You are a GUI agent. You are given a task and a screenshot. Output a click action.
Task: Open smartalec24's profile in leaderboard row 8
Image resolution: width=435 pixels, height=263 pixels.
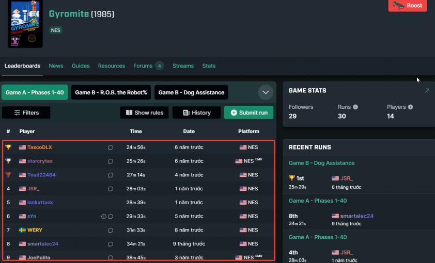point(43,244)
